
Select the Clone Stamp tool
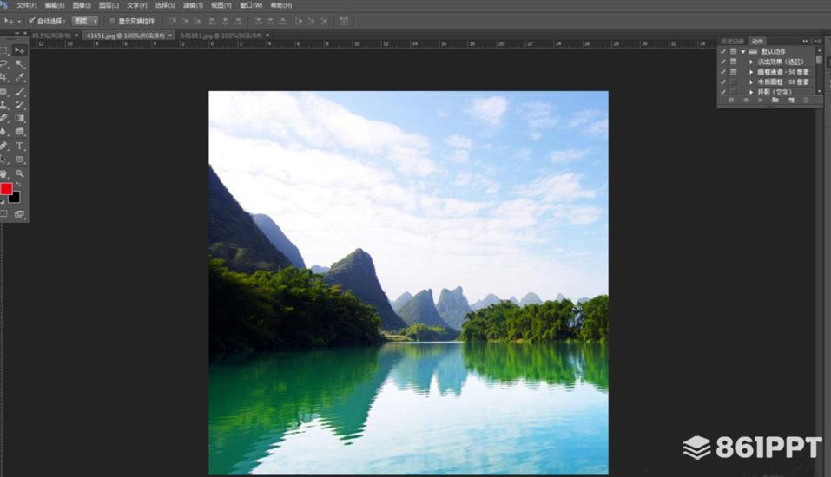click(x=4, y=105)
